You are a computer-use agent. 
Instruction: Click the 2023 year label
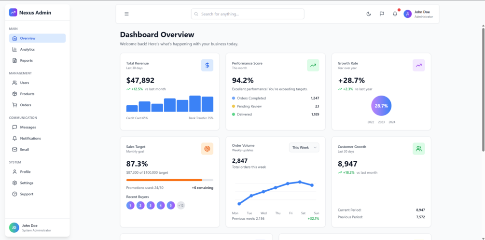pos(381,122)
